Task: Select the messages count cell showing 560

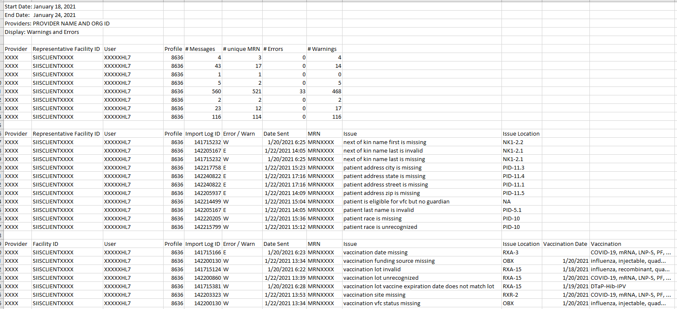Action: point(203,92)
